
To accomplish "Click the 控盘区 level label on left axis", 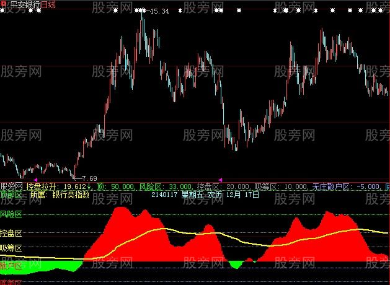I will point(11,233).
